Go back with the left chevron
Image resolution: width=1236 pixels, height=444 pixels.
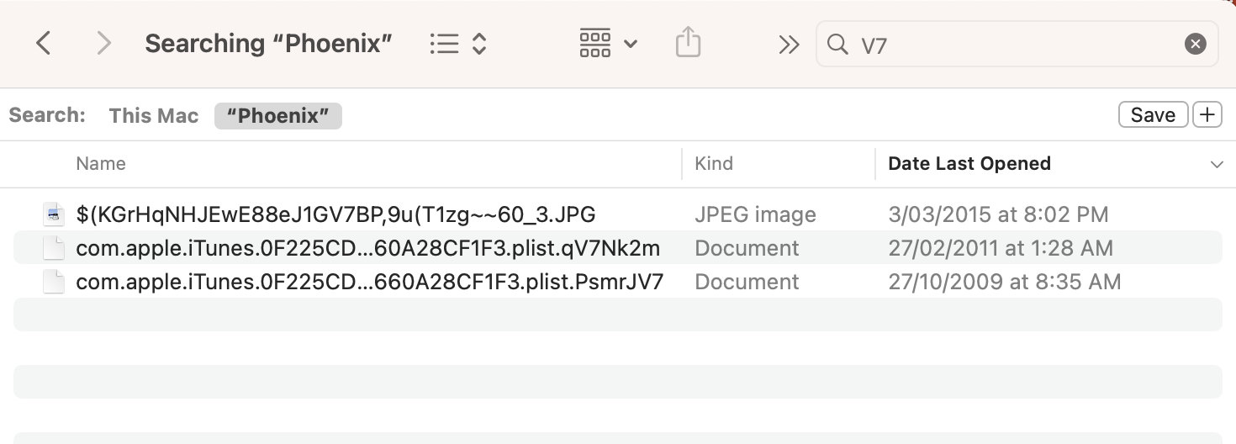(x=44, y=44)
